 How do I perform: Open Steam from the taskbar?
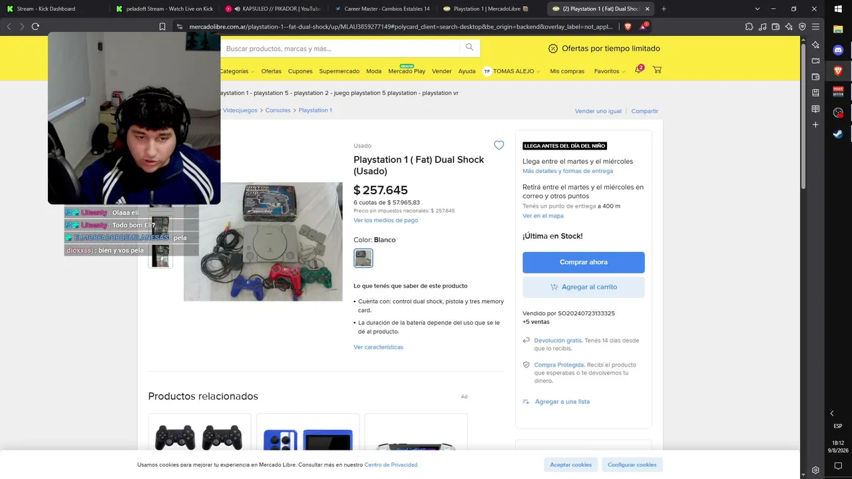[x=838, y=133]
